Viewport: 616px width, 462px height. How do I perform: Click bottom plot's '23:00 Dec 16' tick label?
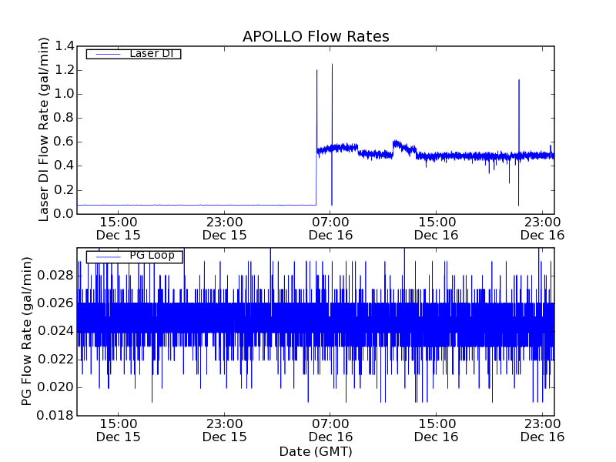coord(543,430)
